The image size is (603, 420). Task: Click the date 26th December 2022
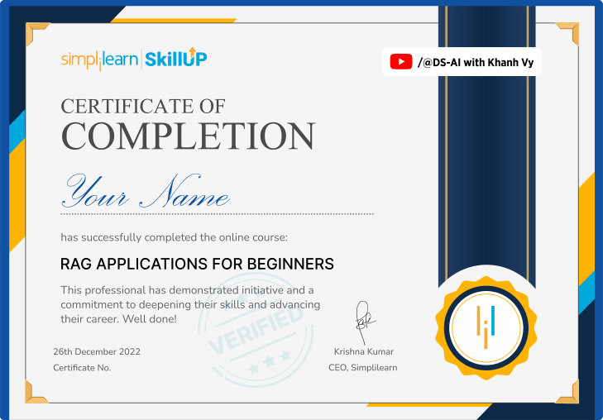[97, 351]
